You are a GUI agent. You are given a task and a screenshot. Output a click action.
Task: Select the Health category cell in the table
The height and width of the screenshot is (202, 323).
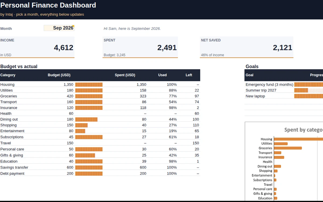pos(6,113)
